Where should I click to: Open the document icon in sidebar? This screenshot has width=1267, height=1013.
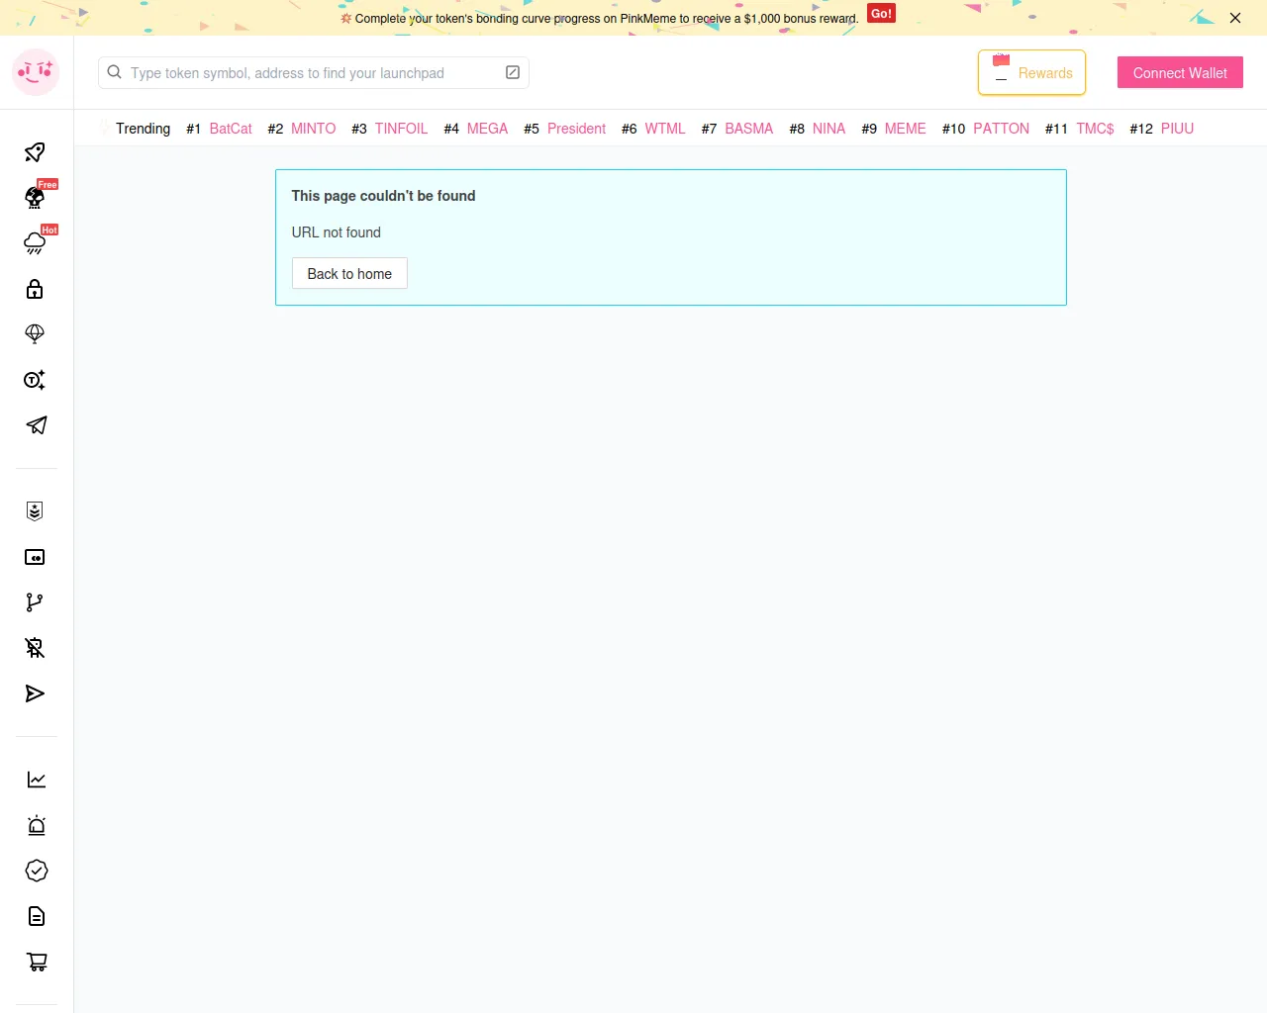pos(37,916)
